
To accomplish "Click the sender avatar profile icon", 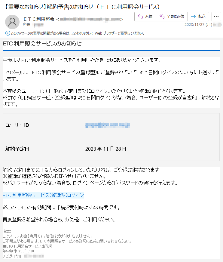I will (x=12, y=22).
